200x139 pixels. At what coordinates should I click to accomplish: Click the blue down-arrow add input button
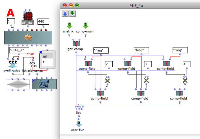pos(65,14)
